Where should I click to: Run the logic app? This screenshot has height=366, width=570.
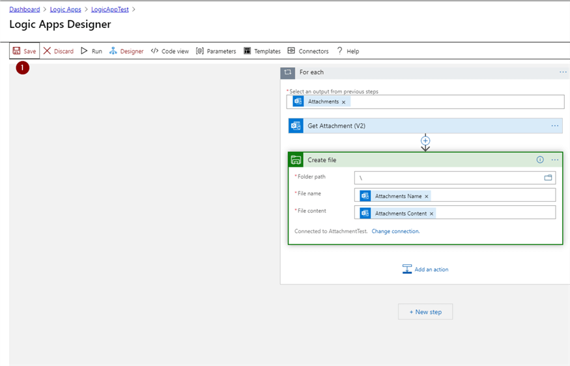click(x=91, y=51)
